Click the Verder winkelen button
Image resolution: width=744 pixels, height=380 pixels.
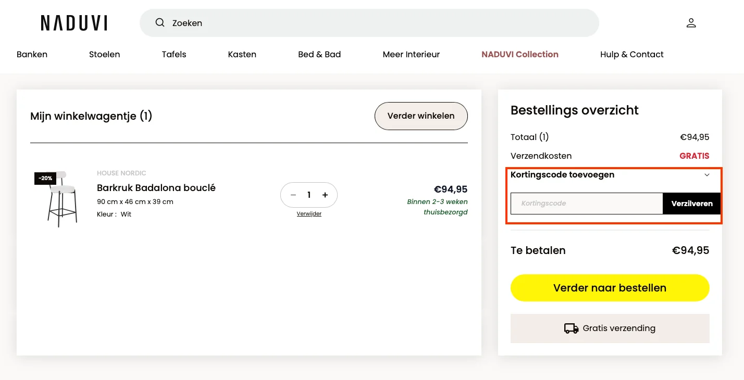coord(421,116)
